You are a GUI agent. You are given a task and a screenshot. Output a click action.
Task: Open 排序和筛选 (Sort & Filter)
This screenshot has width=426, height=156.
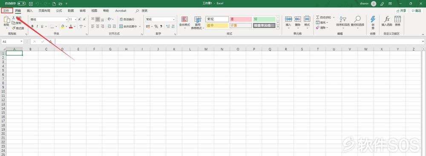coord(343,23)
